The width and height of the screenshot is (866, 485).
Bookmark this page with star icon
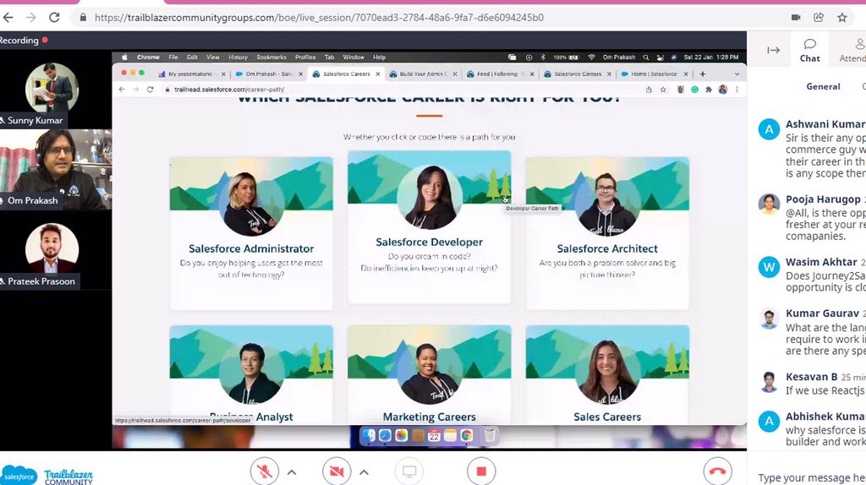coord(842,18)
